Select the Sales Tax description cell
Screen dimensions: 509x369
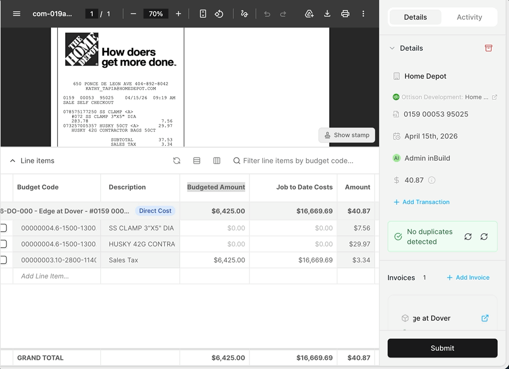tap(140, 260)
